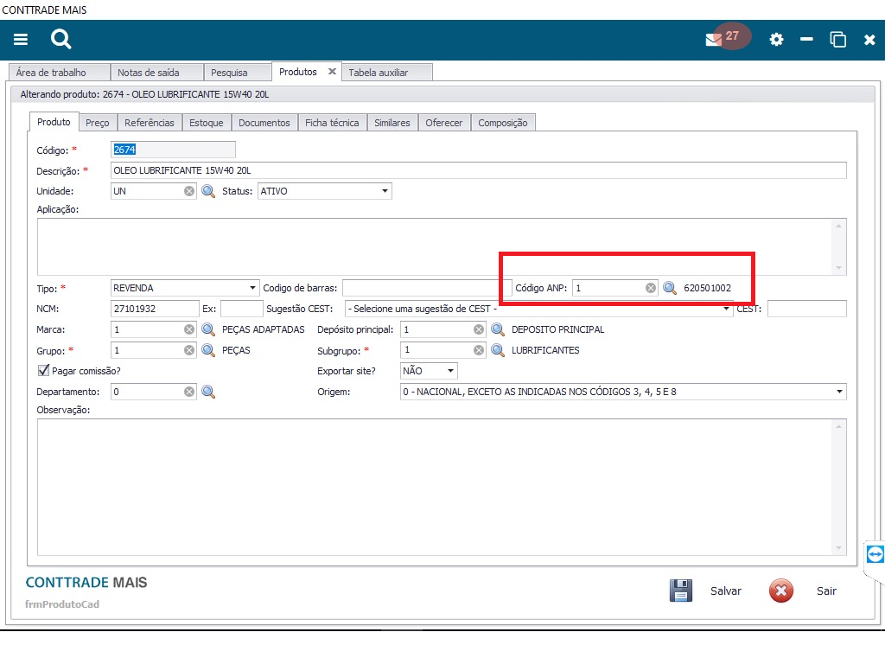The image size is (885, 664).
Task: Close the Produtos tab
Action: tap(332, 72)
